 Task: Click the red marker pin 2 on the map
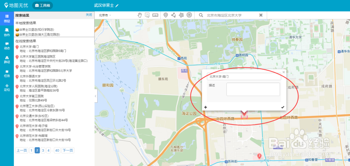click(x=259, y=156)
